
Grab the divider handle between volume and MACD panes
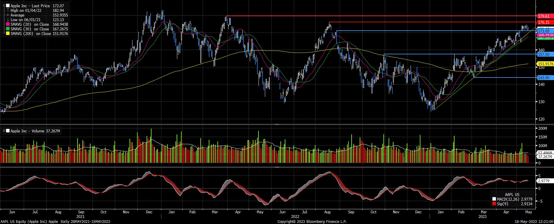click(277, 167)
